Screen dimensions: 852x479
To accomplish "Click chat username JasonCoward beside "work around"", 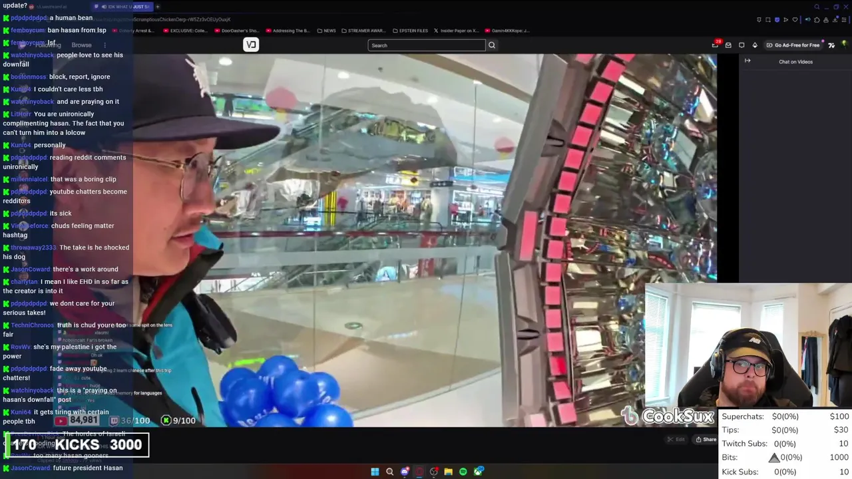I will click(x=31, y=269).
